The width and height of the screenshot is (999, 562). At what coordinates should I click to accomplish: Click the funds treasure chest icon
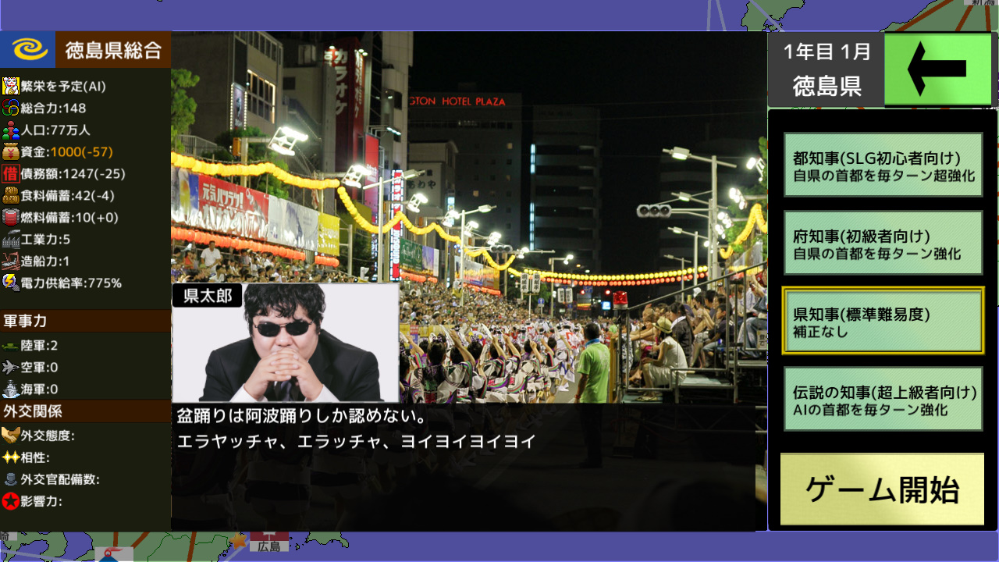pyautogui.click(x=10, y=152)
